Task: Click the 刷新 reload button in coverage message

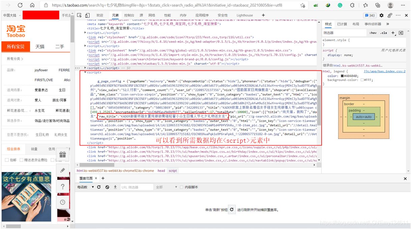Action: click(x=232, y=209)
